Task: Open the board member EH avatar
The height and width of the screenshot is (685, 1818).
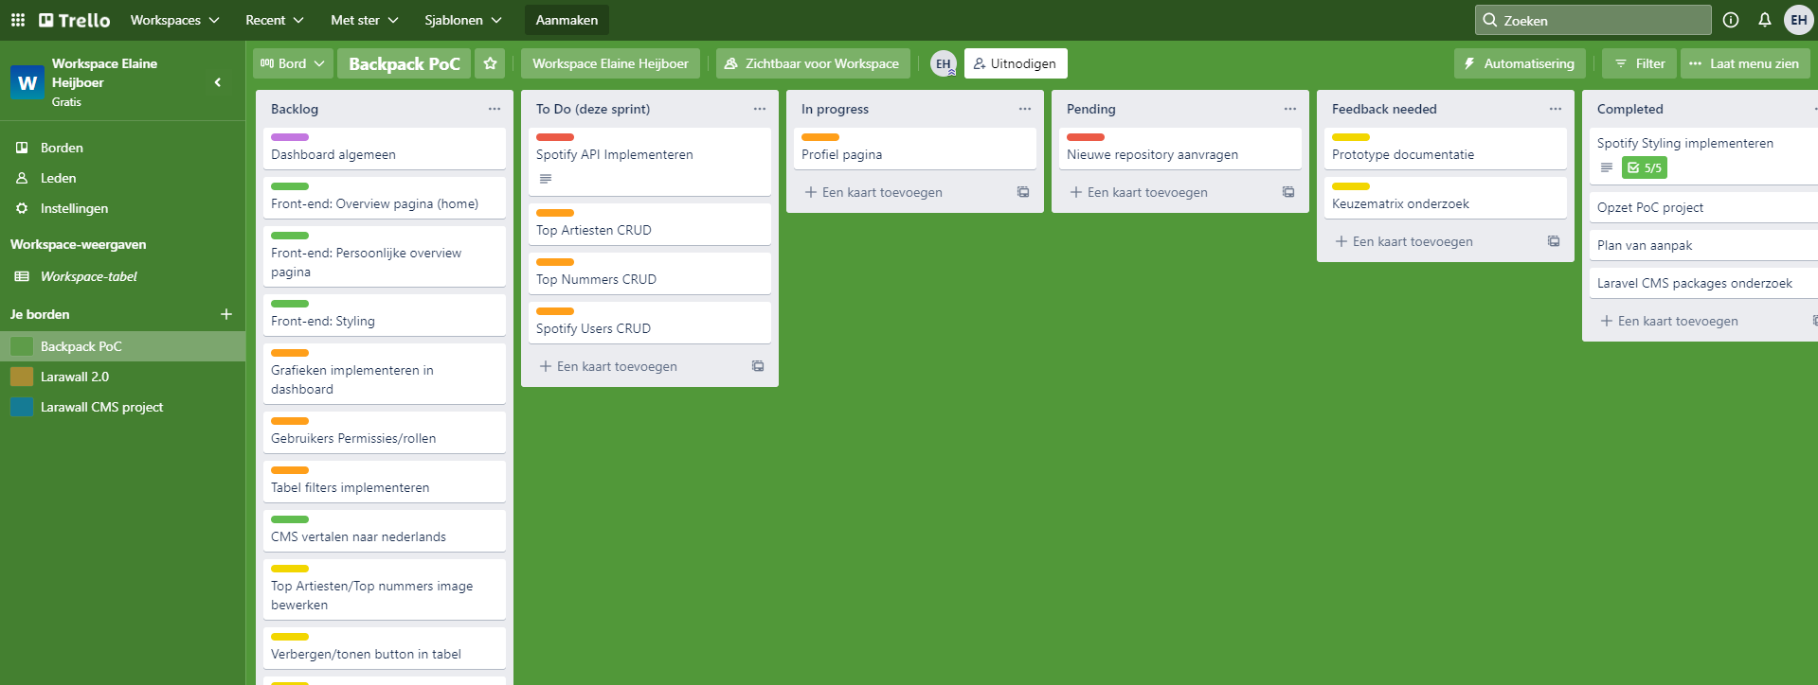Action: click(944, 63)
